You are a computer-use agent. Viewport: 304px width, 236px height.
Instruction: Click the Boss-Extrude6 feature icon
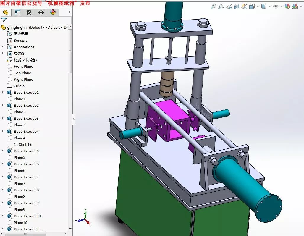[x=10, y=164]
